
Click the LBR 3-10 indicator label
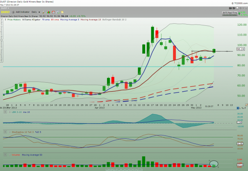pyautogui.click(x=17, y=112)
